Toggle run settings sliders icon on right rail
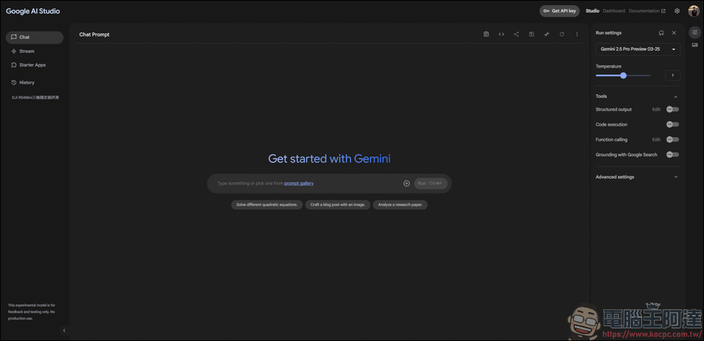The width and height of the screenshot is (704, 341). pos(695,32)
